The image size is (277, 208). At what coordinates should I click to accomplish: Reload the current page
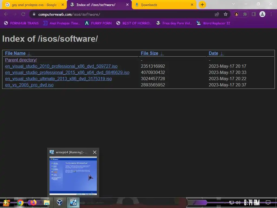(x=23, y=14)
